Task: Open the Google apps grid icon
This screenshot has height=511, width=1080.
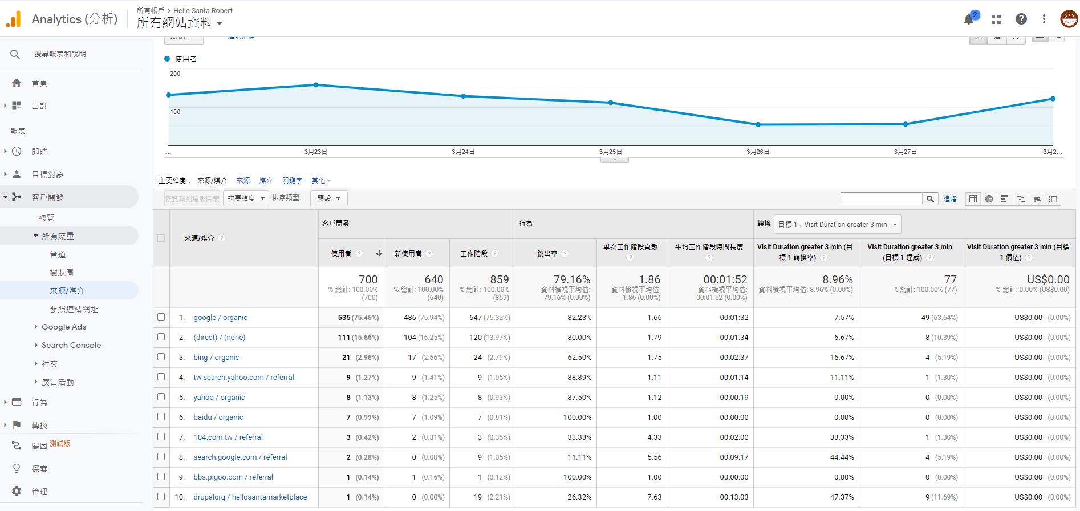Action: pos(996,19)
